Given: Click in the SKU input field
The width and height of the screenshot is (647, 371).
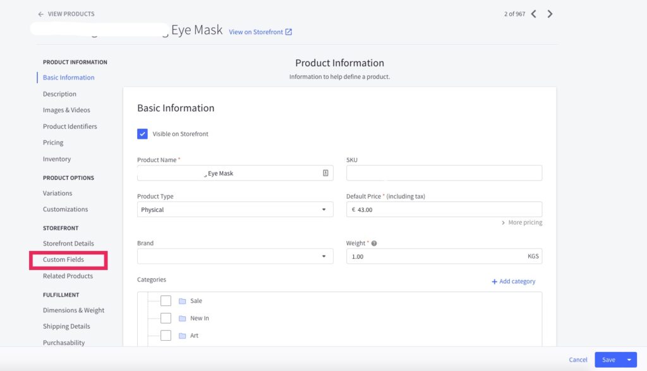Looking at the screenshot, I should [x=444, y=173].
